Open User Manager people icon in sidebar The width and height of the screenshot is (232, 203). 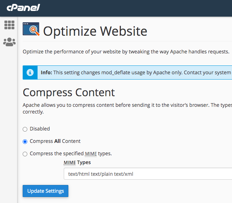tap(9, 42)
